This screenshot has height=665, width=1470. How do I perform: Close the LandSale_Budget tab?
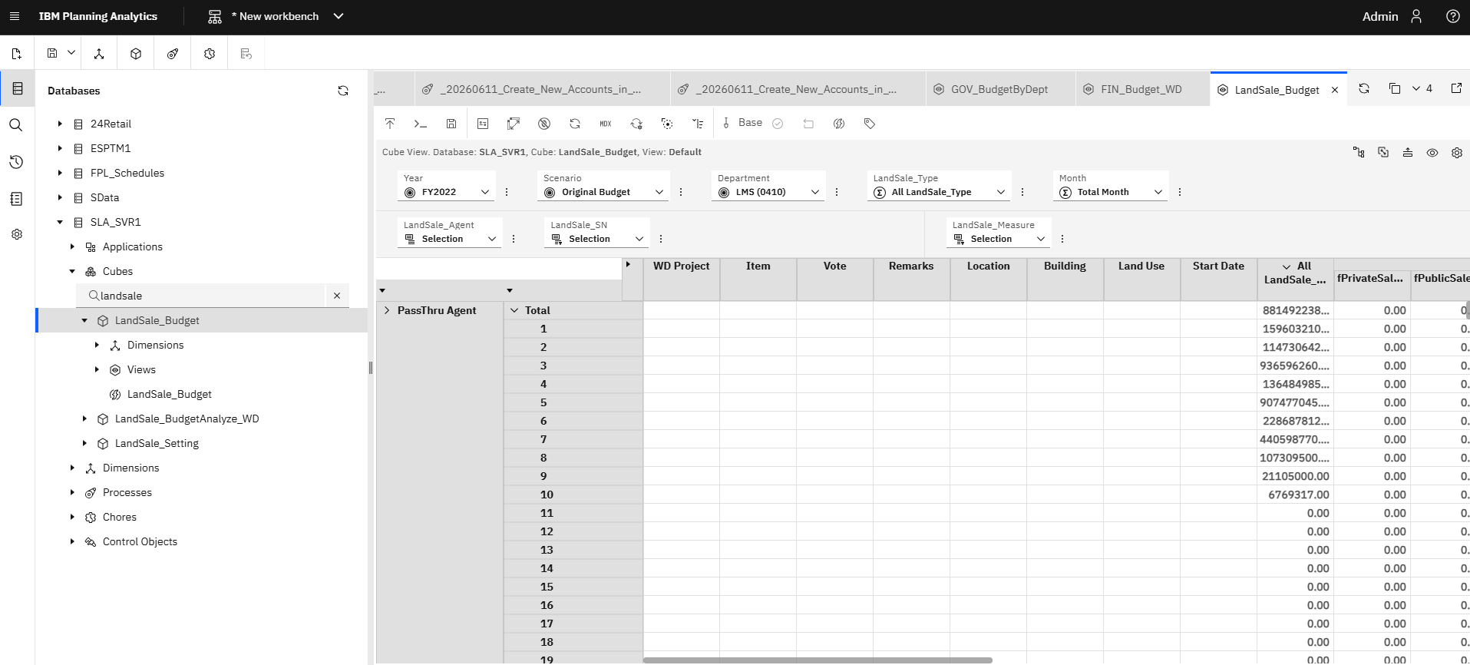[1335, 90]
